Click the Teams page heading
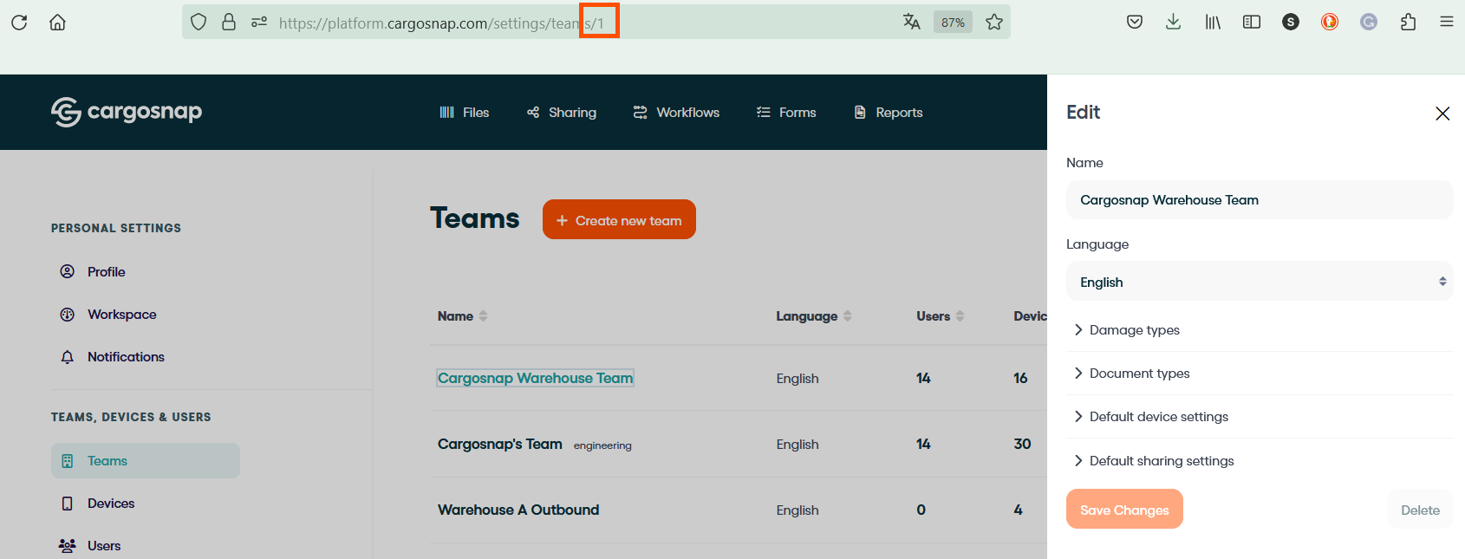Screen dimensions: 1465x559 coord(475,218)
